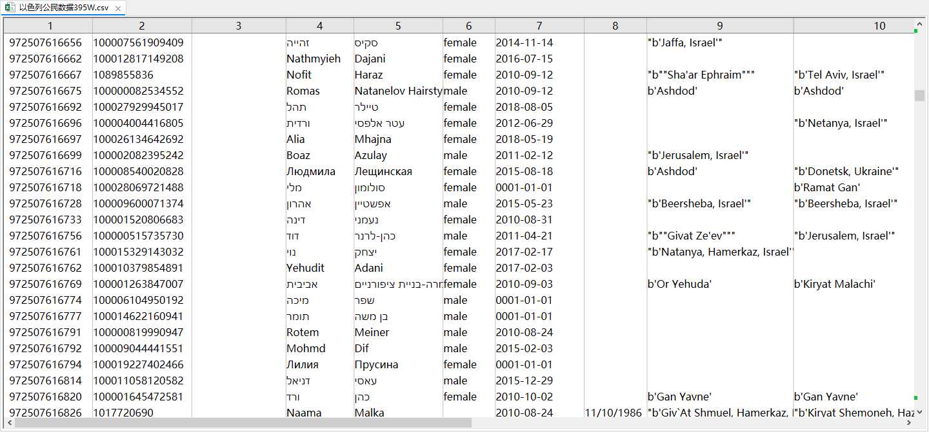929x432 pixels.
Task: Click cell 11/10/1986
Action: coord(614,413)
